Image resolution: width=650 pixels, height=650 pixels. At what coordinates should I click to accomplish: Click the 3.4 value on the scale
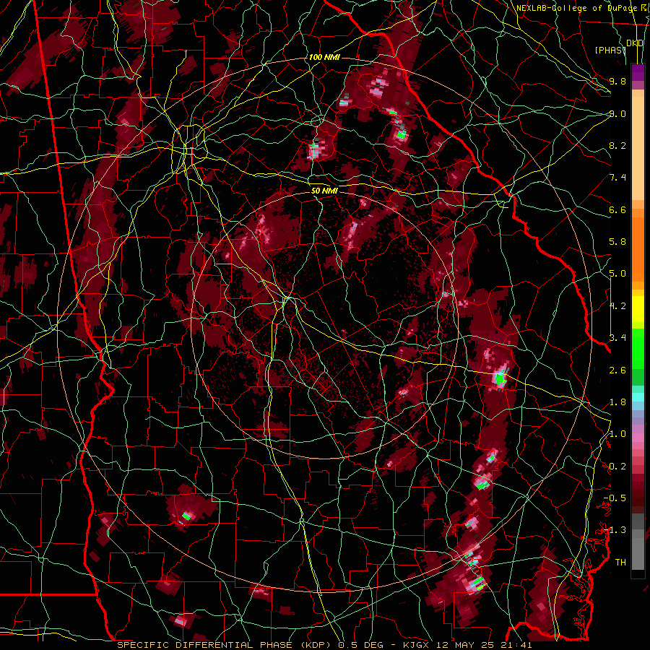pos(617,338)
